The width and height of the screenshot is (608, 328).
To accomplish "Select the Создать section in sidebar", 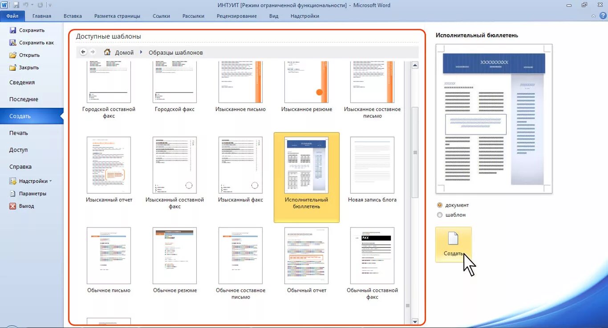I will pos(32,116).
